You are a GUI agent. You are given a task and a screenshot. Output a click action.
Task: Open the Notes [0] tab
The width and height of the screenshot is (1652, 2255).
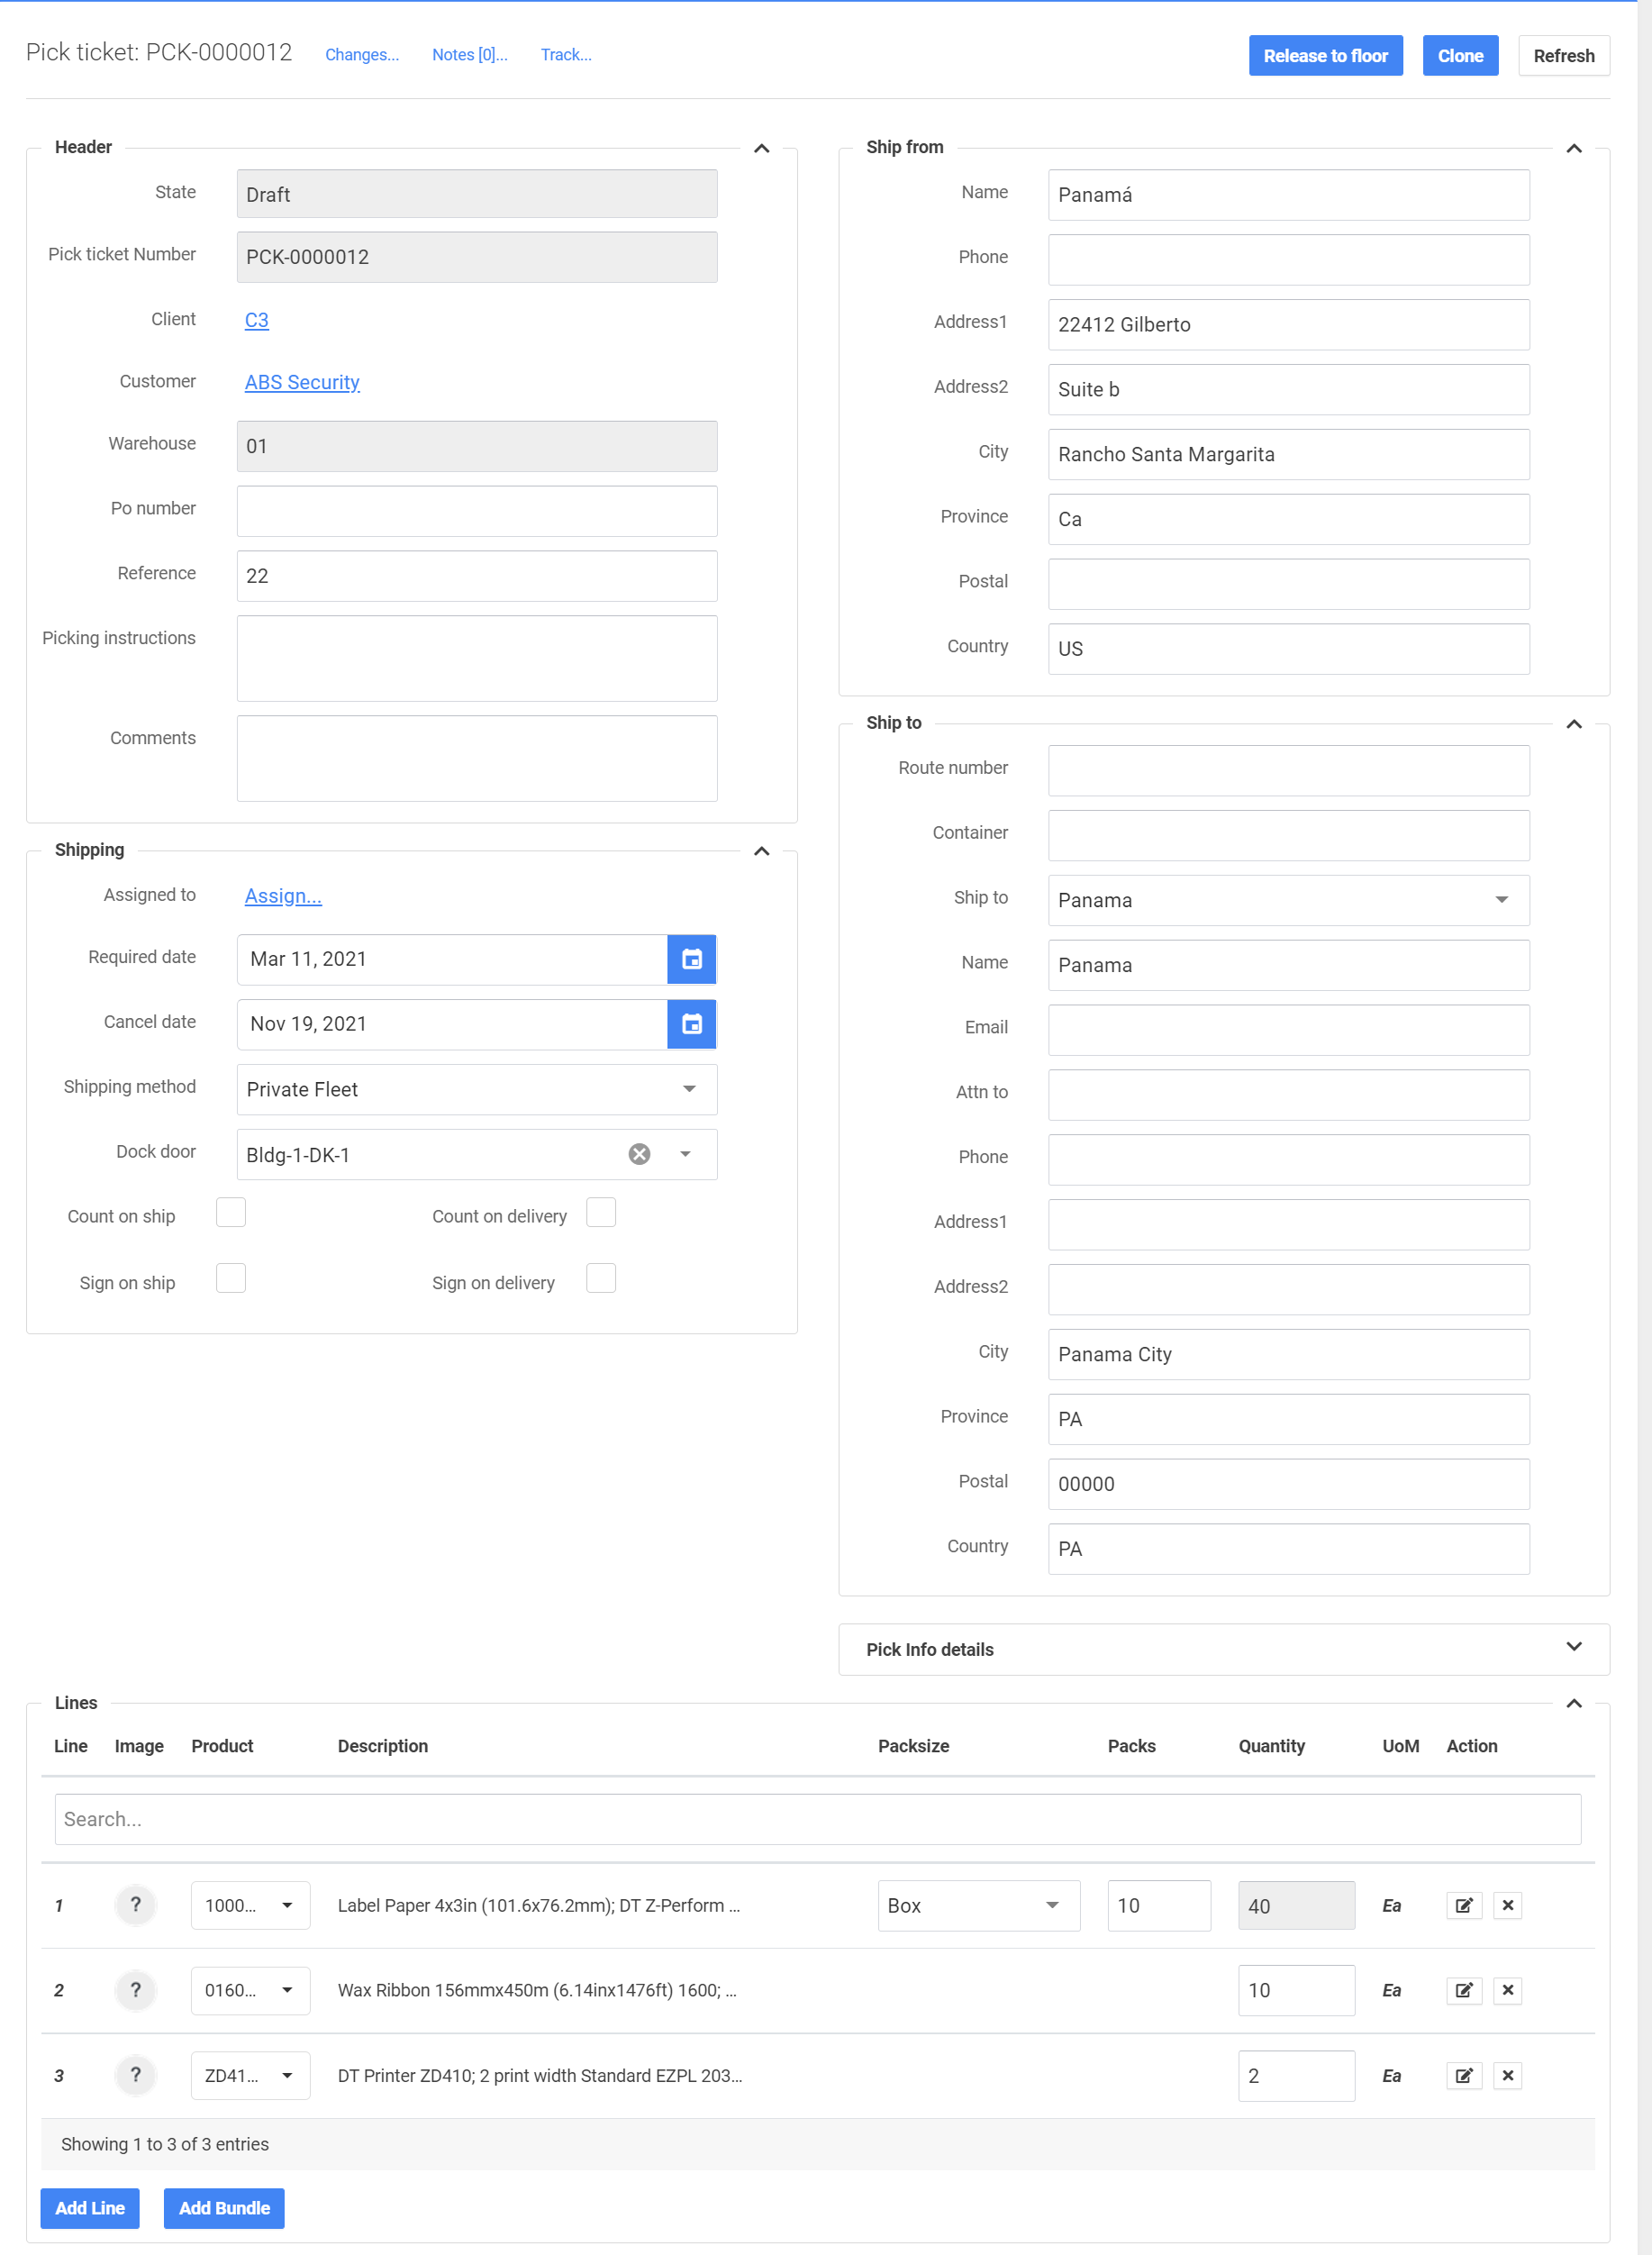tap(469, 55)
